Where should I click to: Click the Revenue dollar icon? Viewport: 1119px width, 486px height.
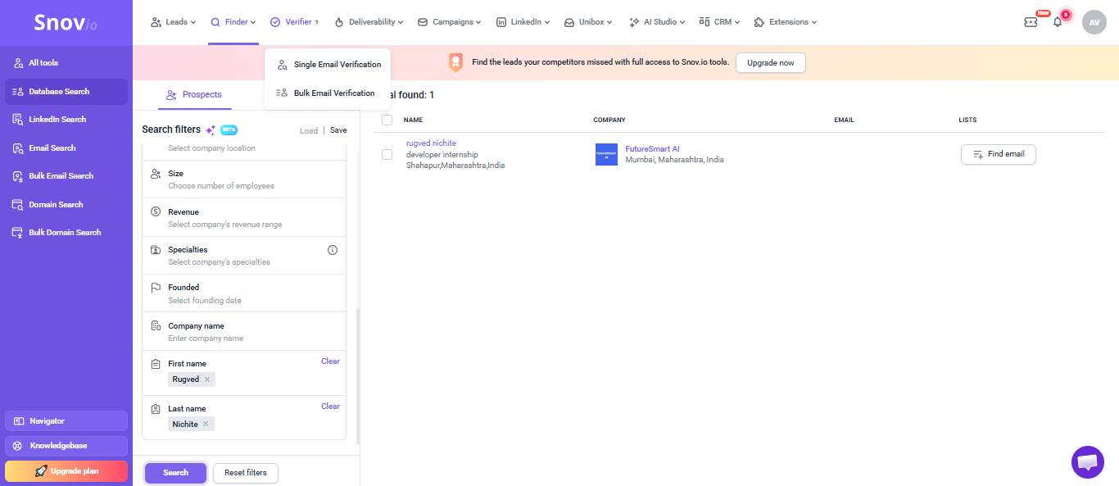tap(156, 211)
